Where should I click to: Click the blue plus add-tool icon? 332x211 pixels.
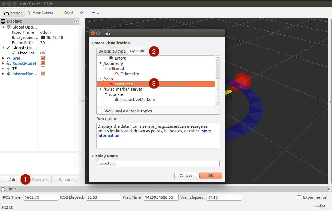(81, 13)
